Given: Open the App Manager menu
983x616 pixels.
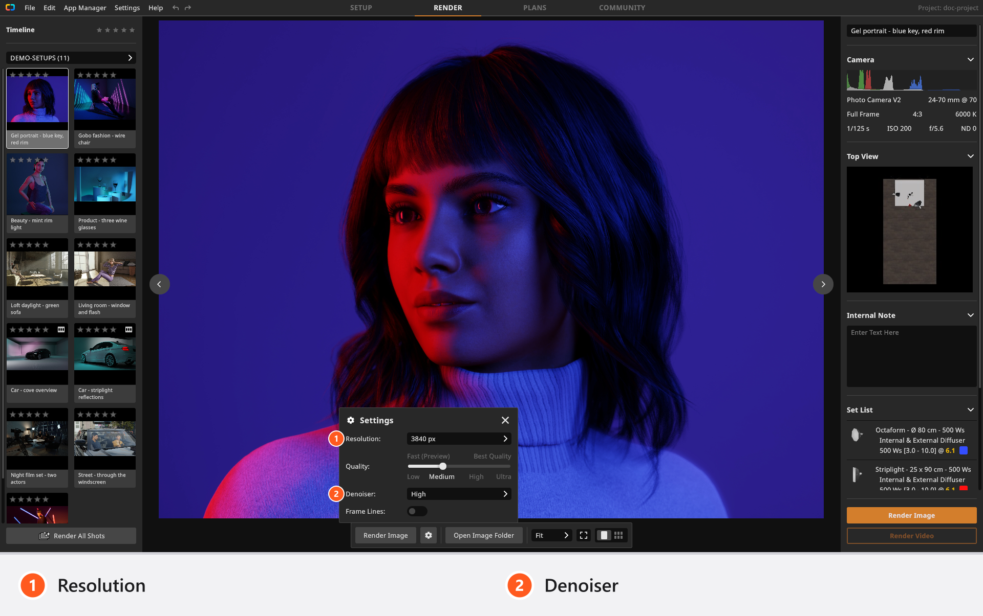Looking at the screenshot, I should pos(85,8).
